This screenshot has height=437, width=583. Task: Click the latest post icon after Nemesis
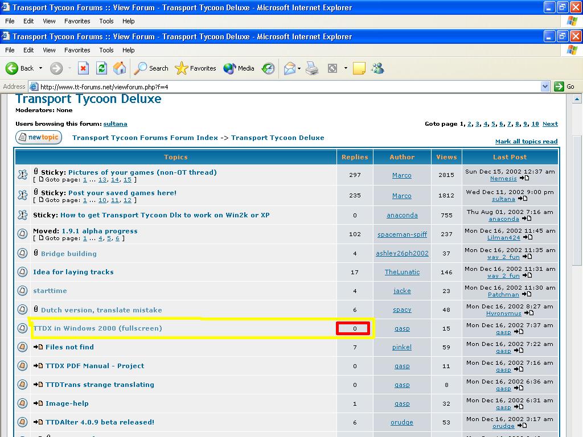click(x=524, y=178)
